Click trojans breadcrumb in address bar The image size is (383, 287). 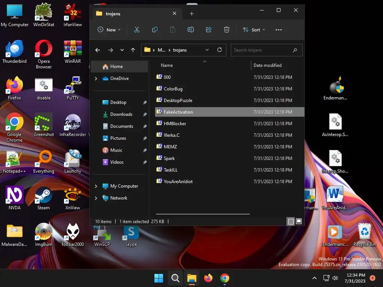coord(180,50)
